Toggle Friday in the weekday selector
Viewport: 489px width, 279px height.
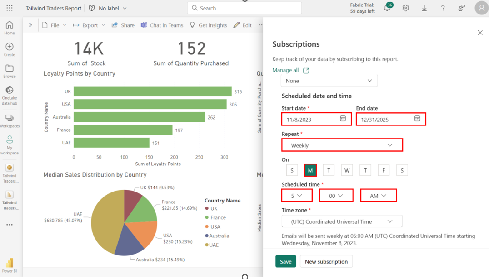pyautogui.click(x=384, y=170)
